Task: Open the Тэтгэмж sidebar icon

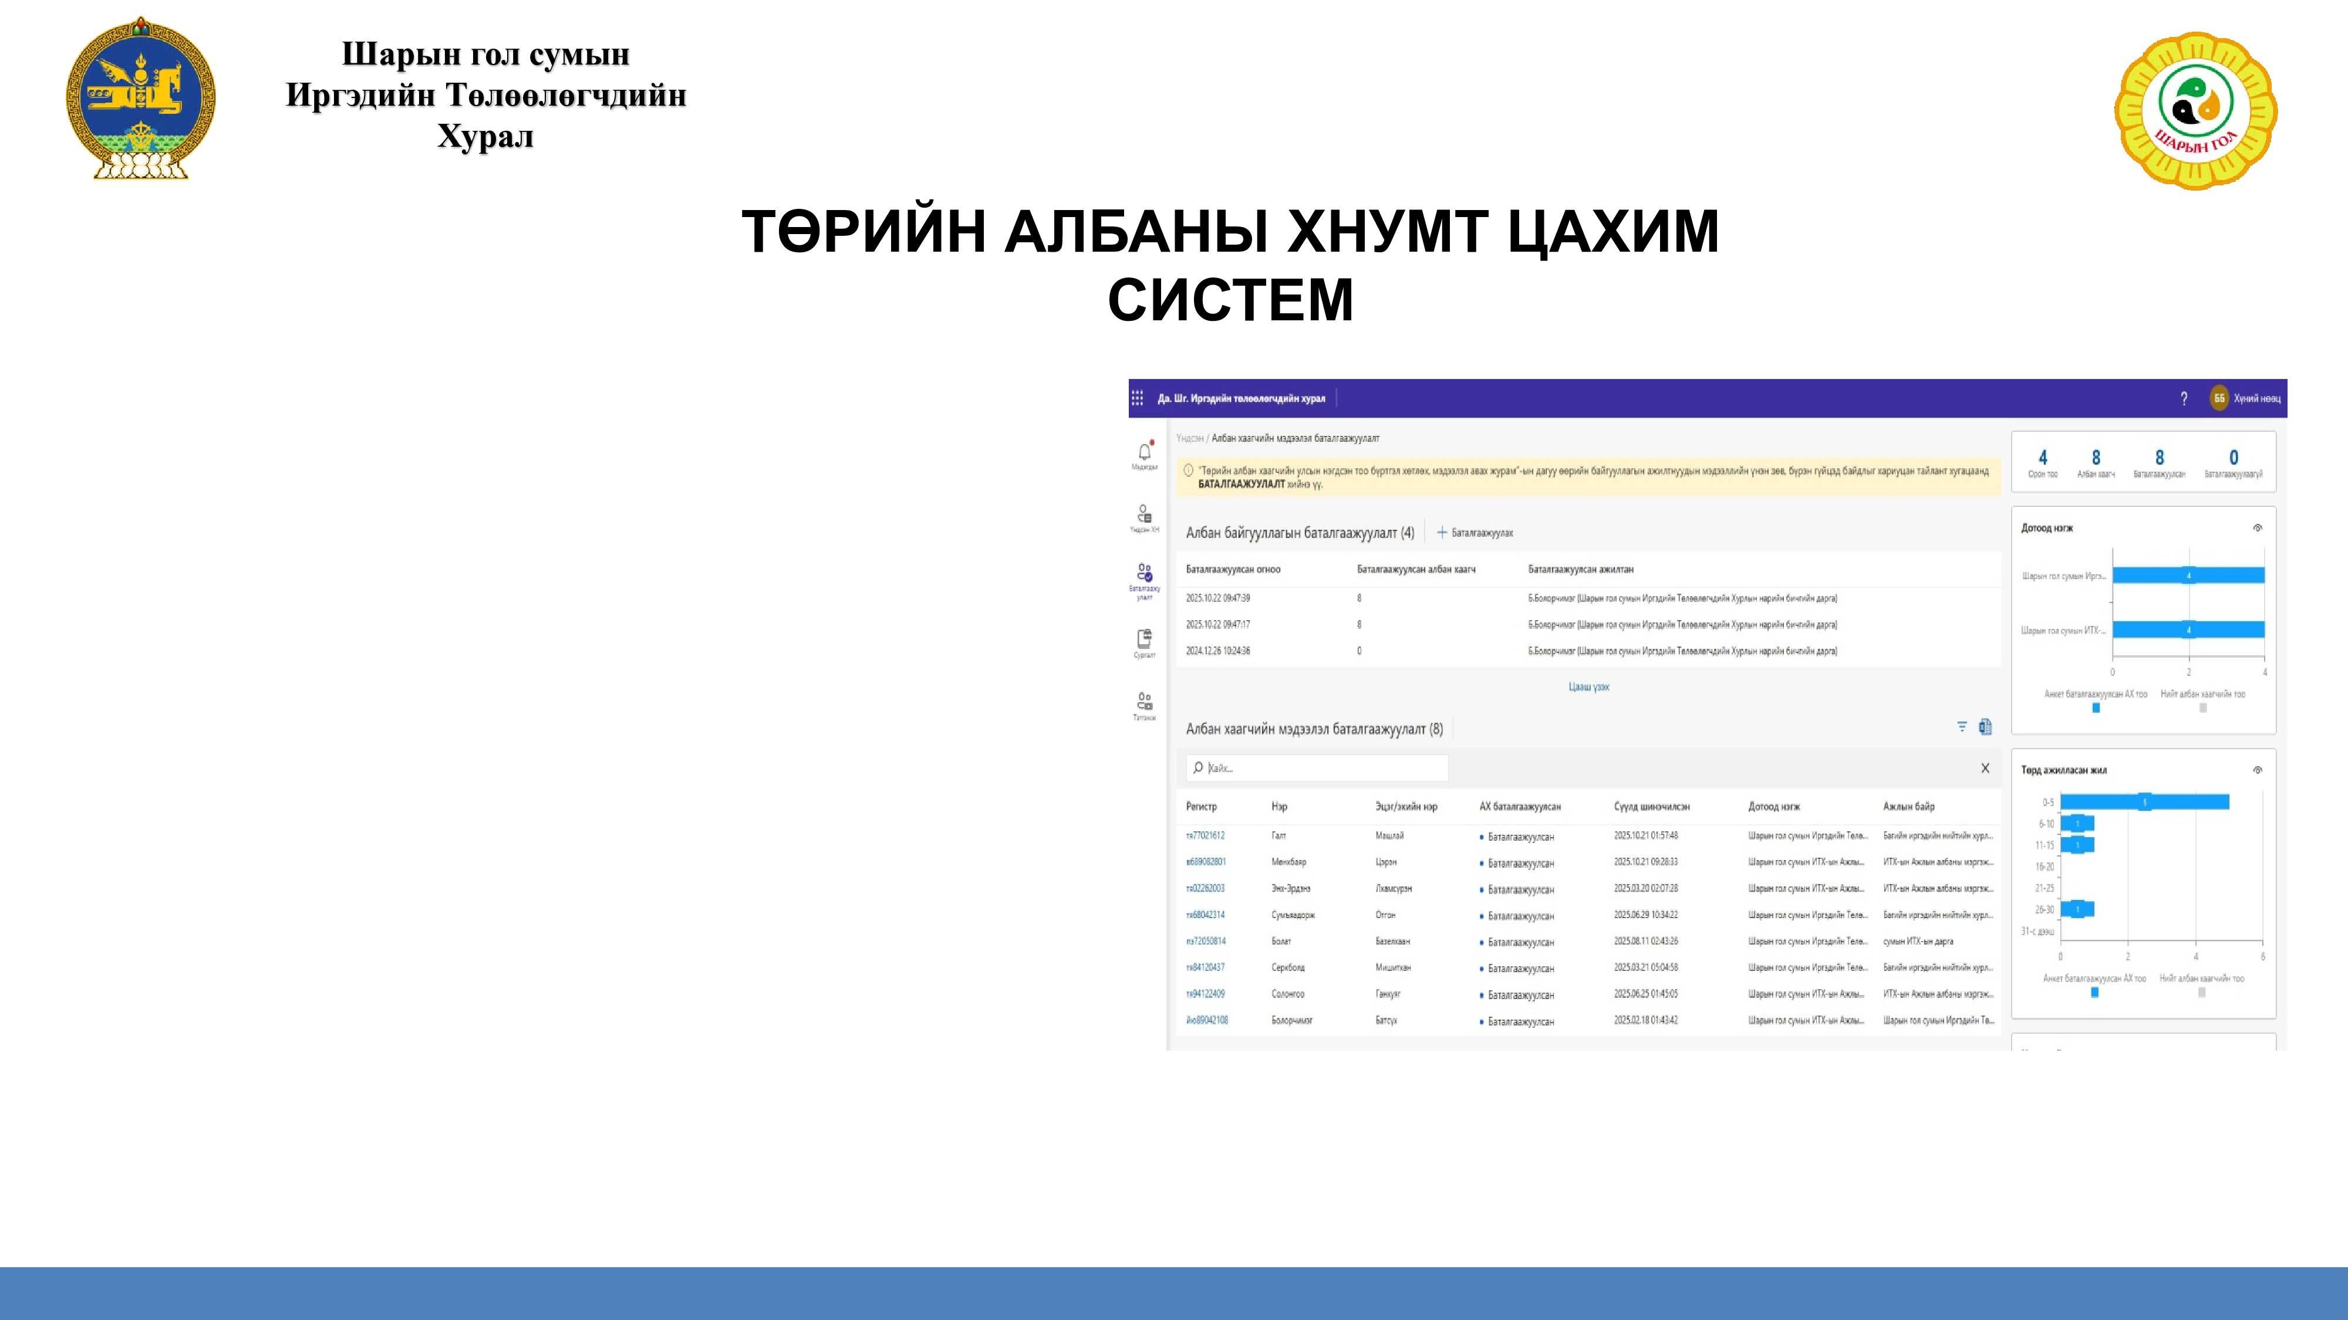Action: 1145,702
